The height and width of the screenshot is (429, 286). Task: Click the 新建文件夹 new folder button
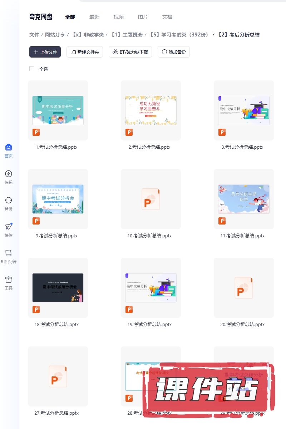[85, 52]
